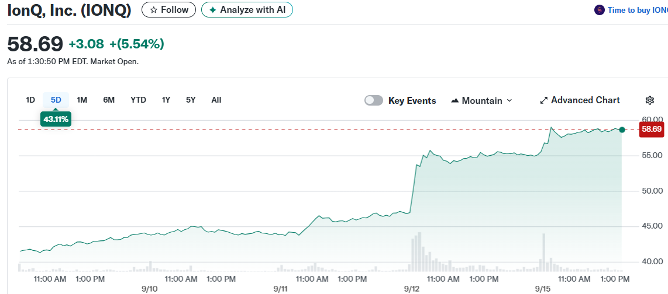Select the 1M range tab

click(x=82, y=100)
